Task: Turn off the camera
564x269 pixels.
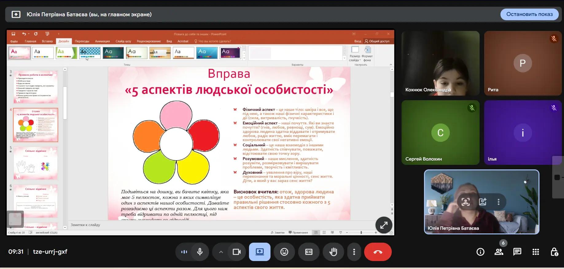Action: pos(236,252)
